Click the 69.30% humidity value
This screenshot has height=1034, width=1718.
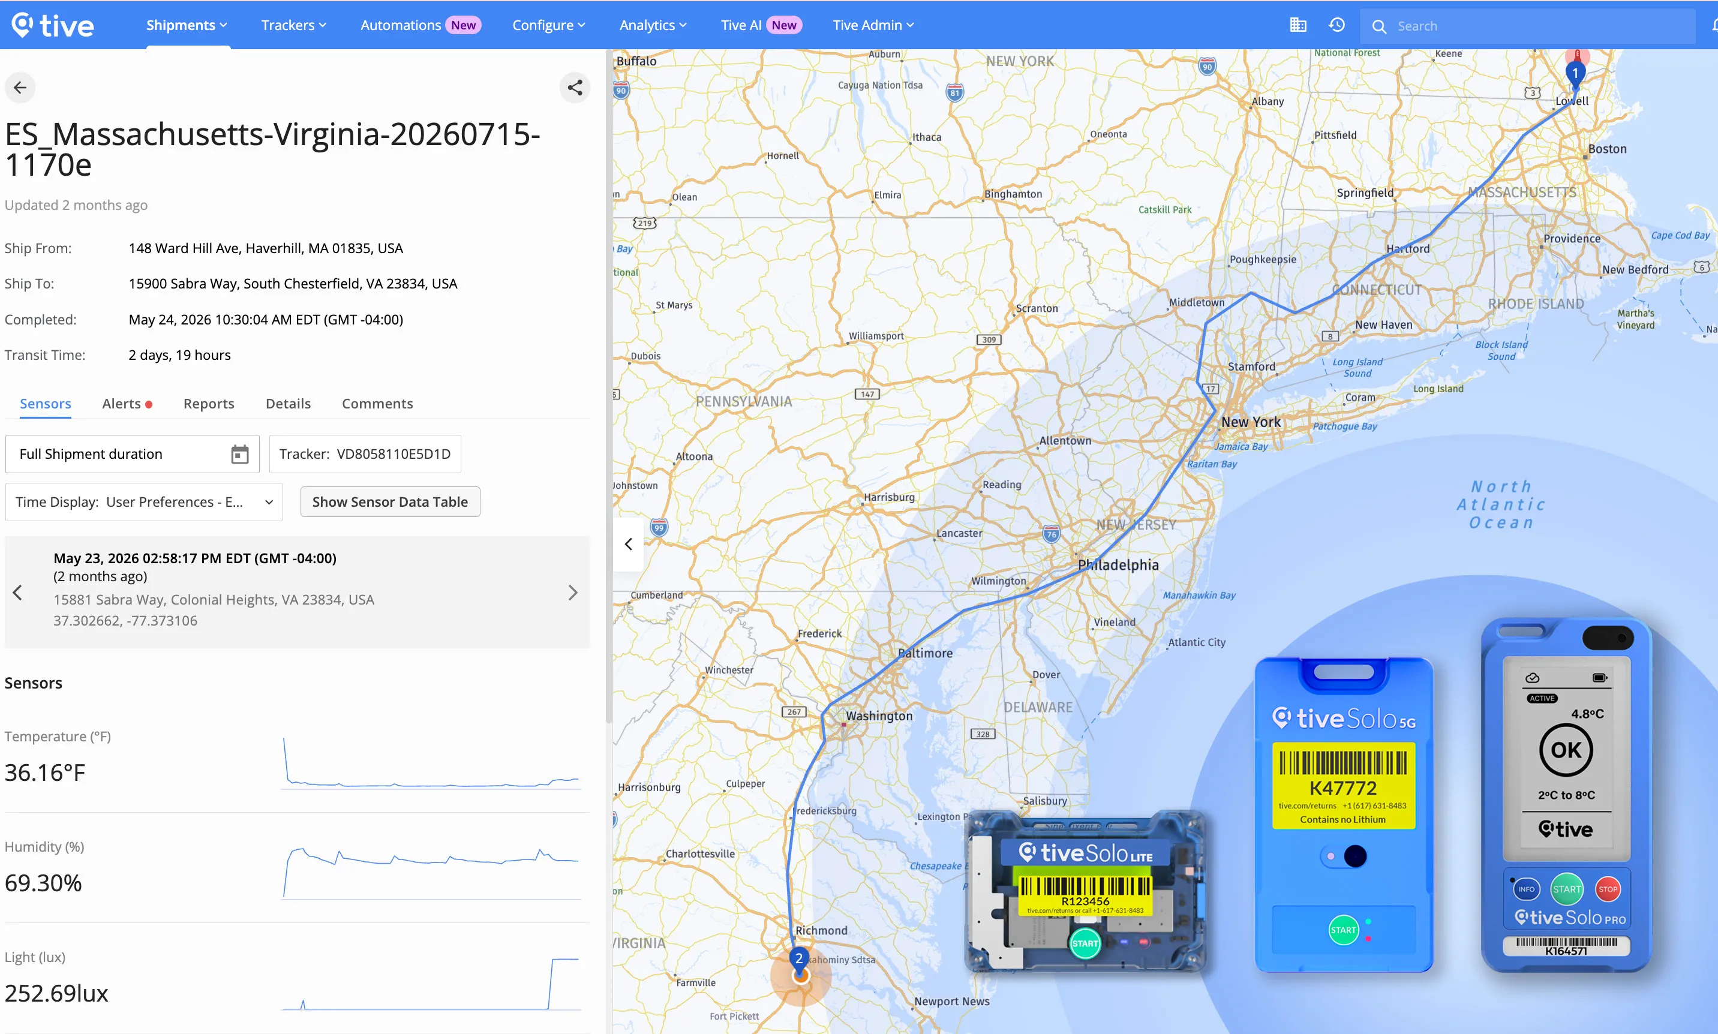pos(43,883)
